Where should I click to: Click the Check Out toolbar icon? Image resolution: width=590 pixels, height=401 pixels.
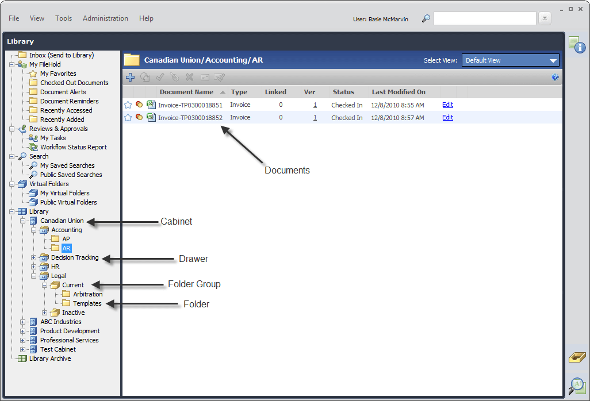click(x=145, y=78)
